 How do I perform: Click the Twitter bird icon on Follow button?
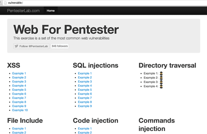coord(16,46)
